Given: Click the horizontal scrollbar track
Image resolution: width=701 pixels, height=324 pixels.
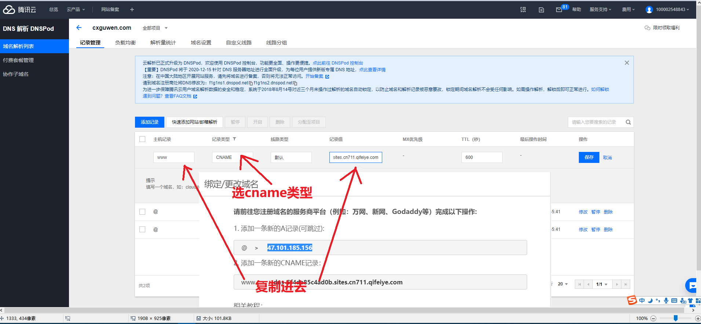Looking at the screenshot, I should [x=346, y=310].
